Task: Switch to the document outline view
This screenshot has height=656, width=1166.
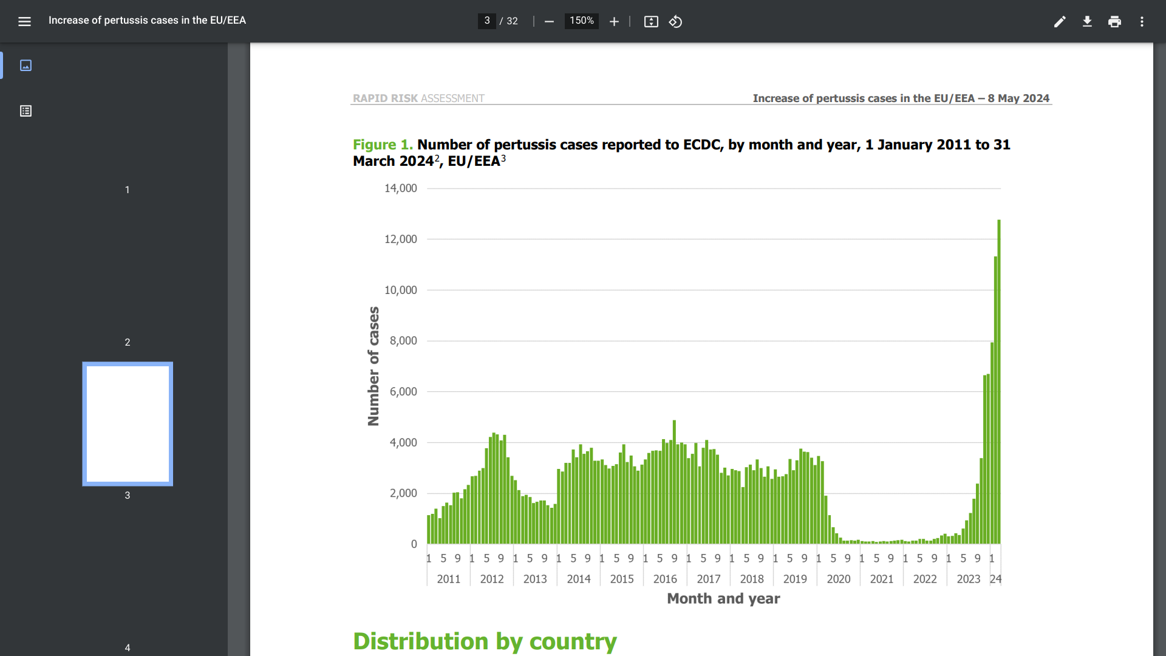Action: pyautogui.click(x=26, y=111)
